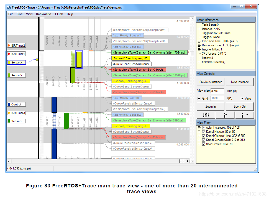Click the green SensorZ task label
269x199 pixels.
pos(16,121)
